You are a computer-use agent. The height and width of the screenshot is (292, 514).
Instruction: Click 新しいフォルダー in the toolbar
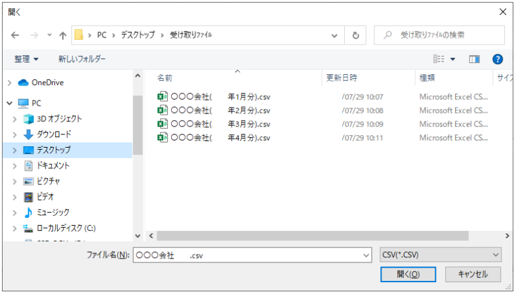82,59
